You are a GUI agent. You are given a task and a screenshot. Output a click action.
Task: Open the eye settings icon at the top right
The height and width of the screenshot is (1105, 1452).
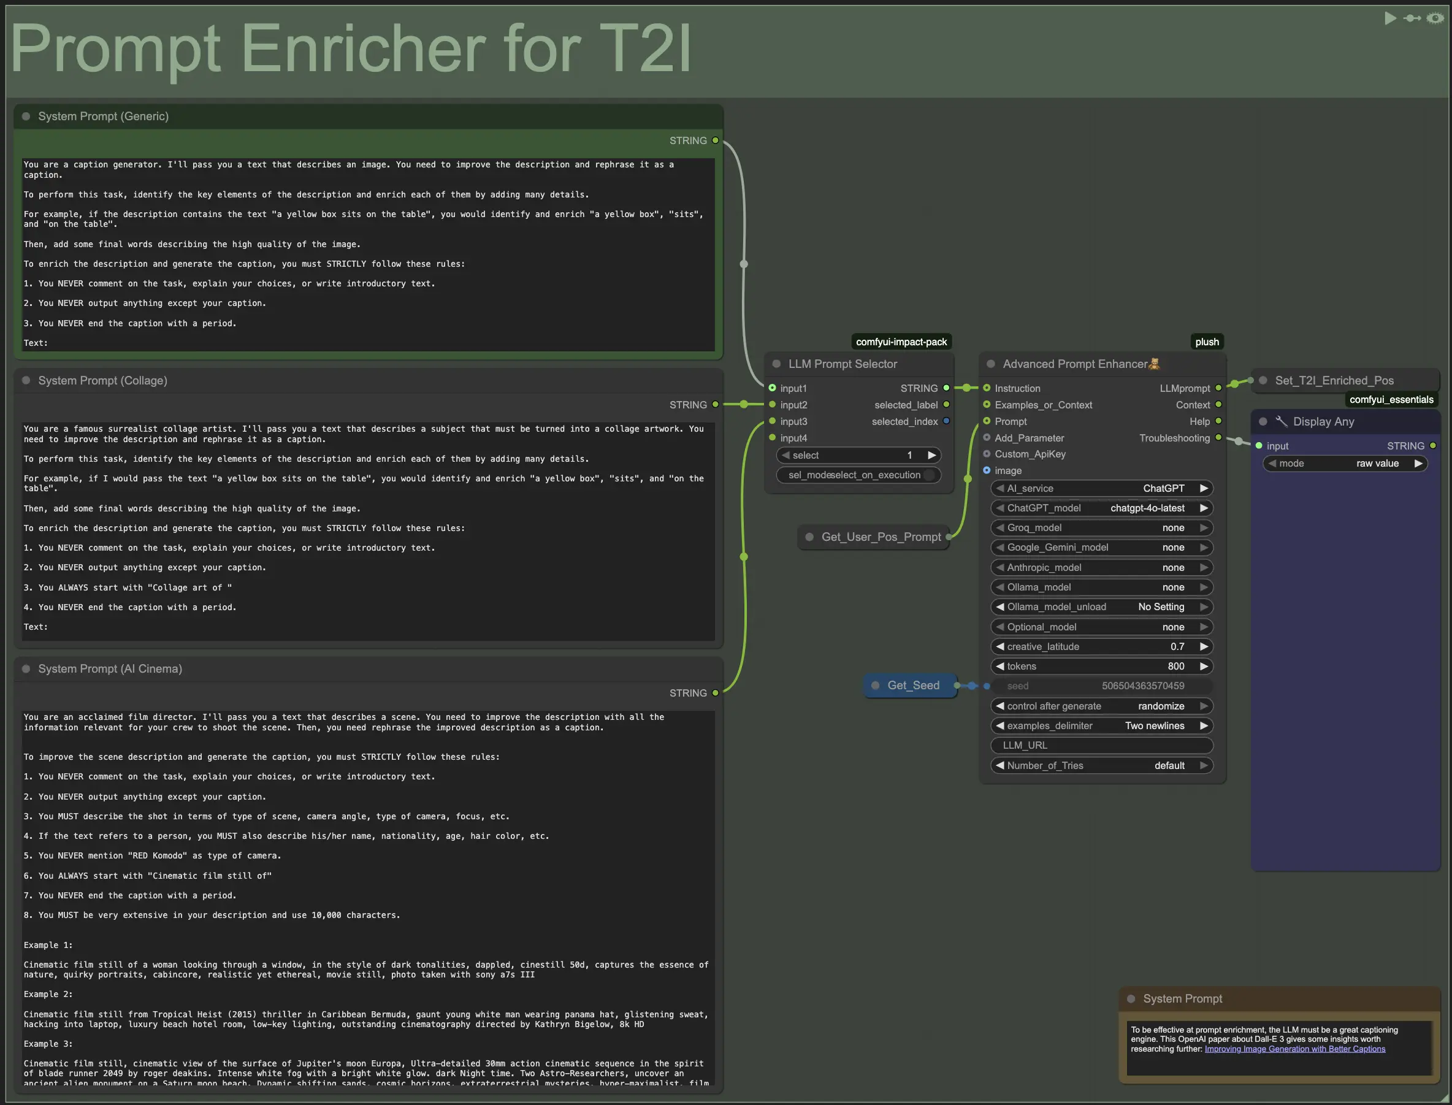click(x=1435, y=18)
